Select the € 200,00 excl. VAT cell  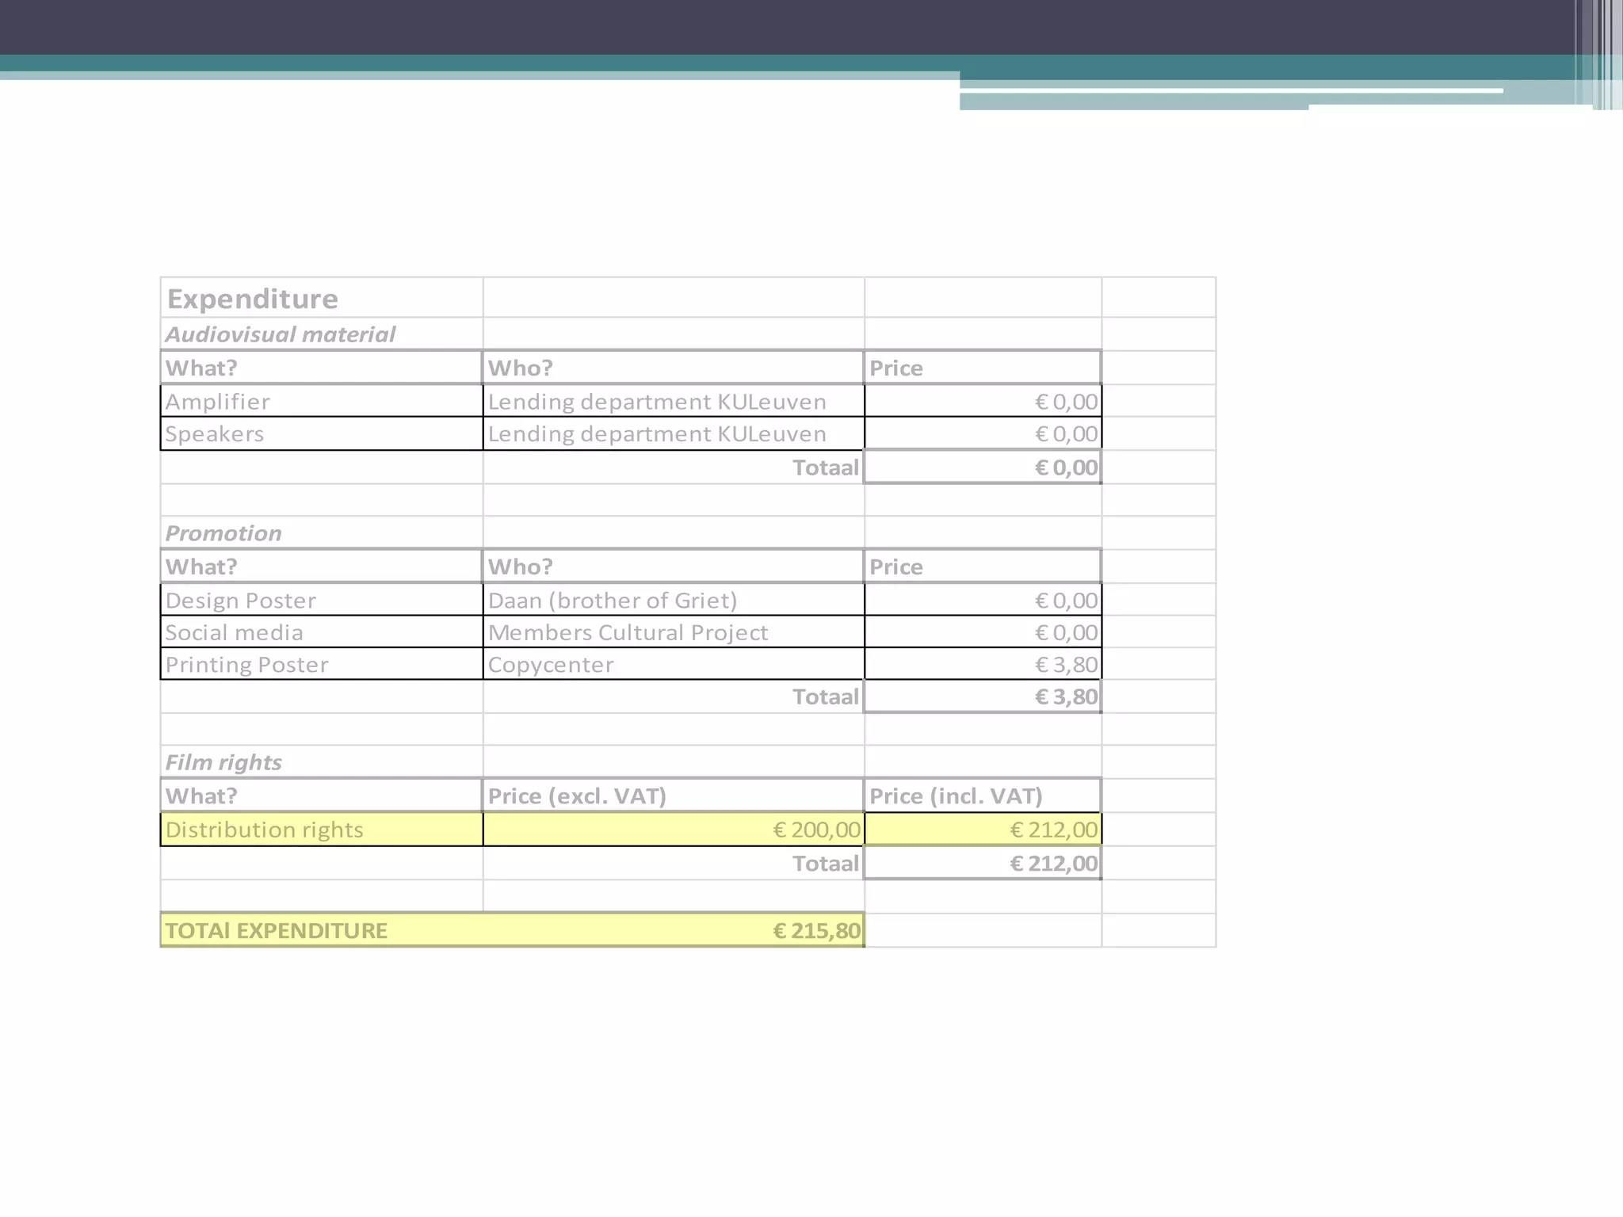click(816, 830)
